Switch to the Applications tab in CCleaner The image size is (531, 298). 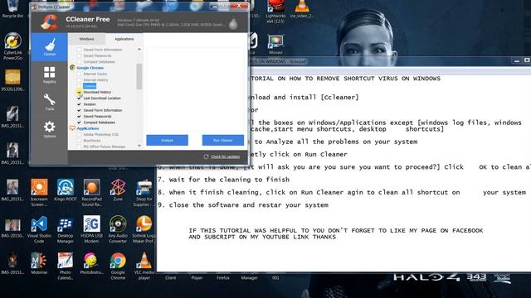124,39
